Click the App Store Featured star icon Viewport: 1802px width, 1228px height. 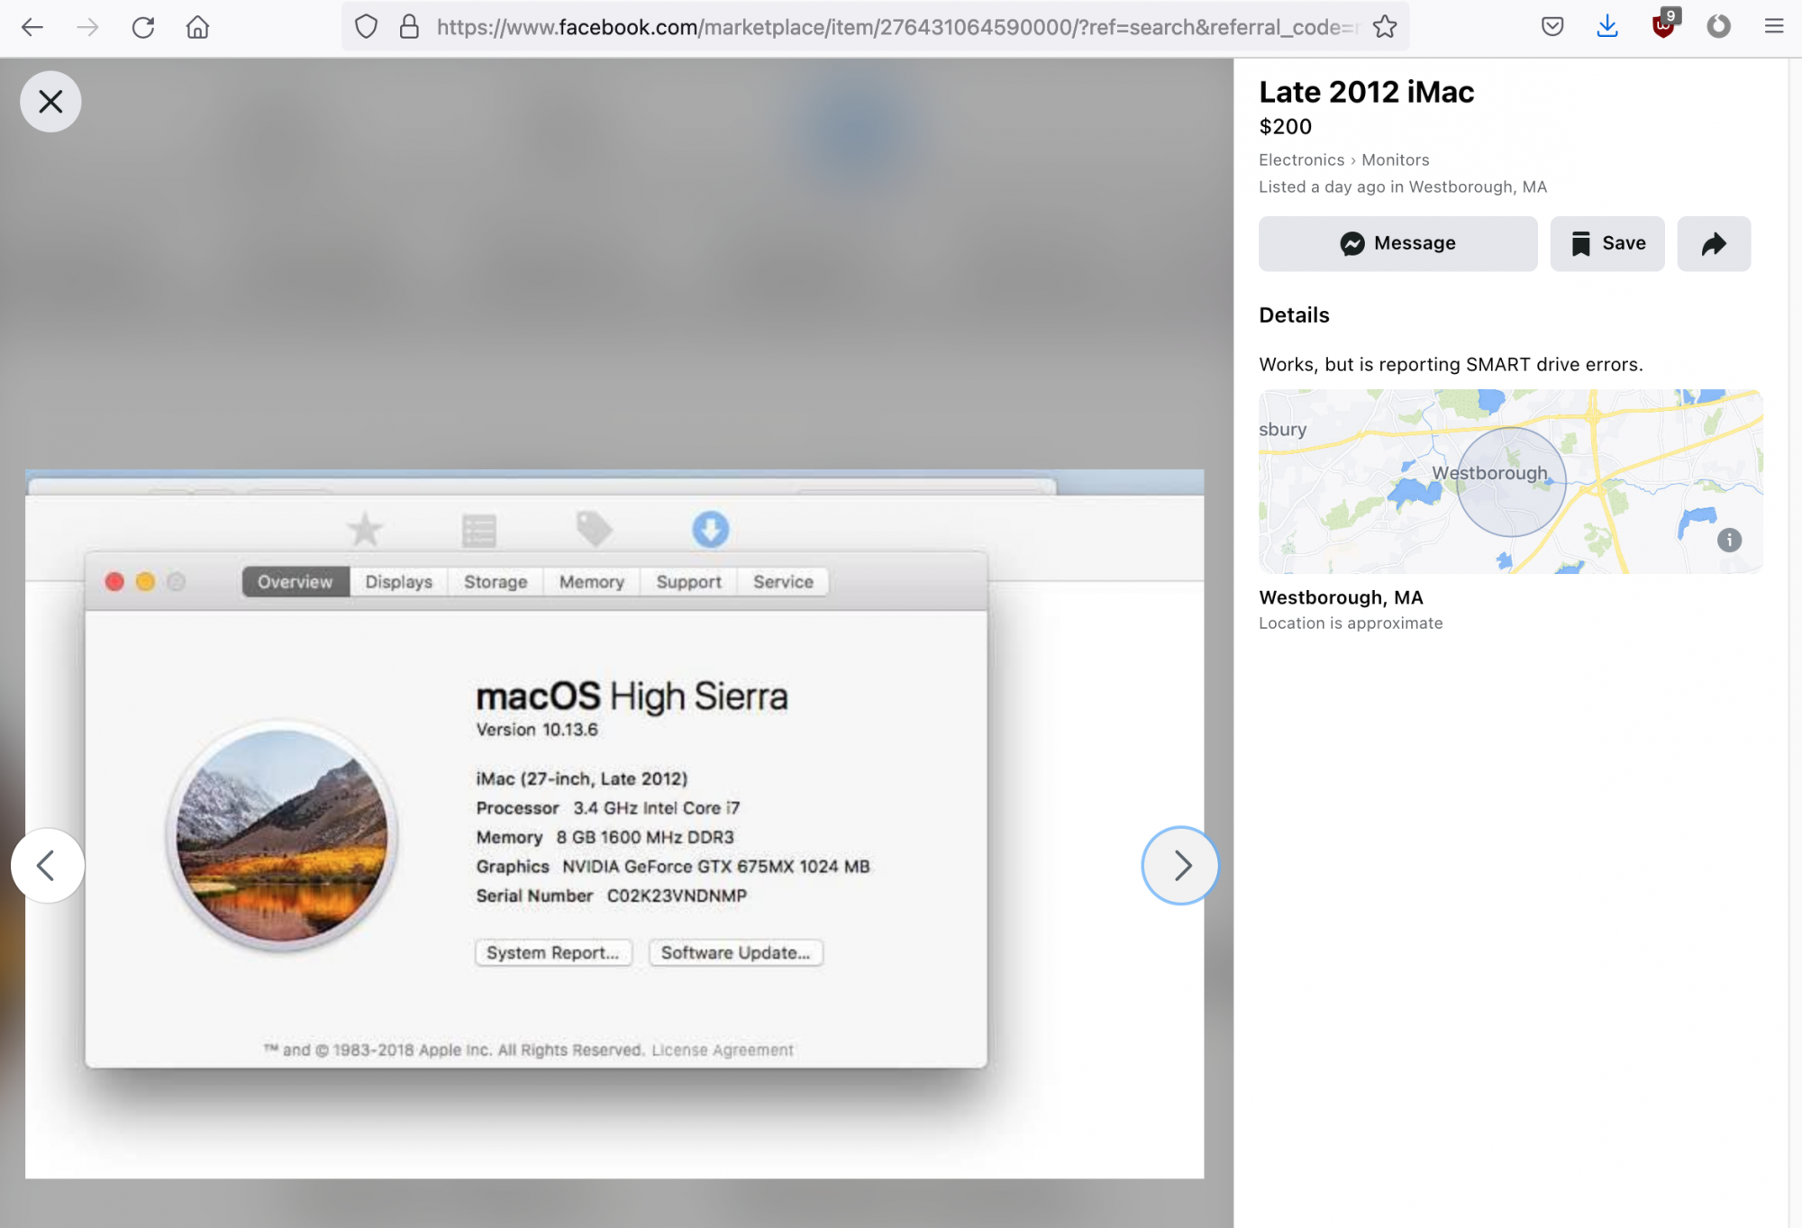pyautogui.click(x=365, y=530)
